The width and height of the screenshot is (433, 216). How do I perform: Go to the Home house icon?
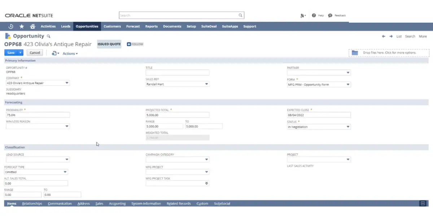click(x=32, y=26)
